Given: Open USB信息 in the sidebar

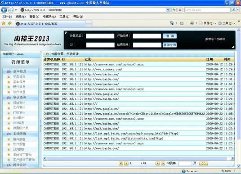Looking at the screenshot, I should tap(18, 123).
